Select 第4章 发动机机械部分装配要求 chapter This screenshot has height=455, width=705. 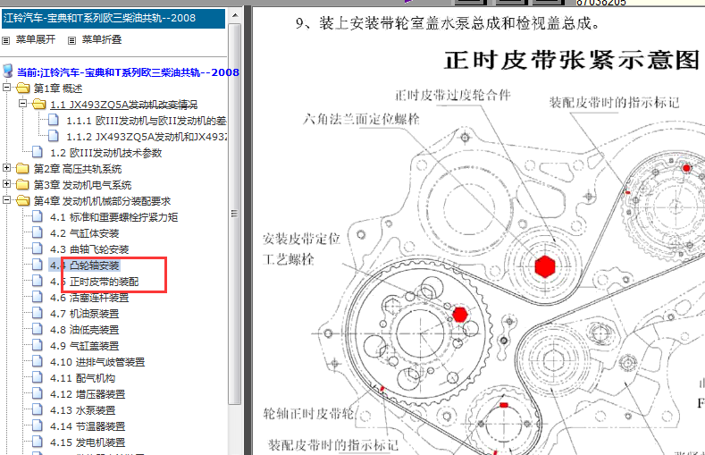103,201
